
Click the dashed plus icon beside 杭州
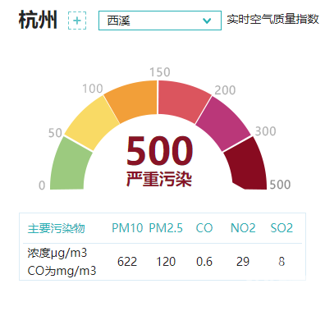click(x=77, y=21)
